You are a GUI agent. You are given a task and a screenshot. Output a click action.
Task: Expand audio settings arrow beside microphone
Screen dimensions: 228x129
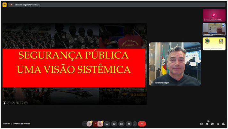click(95, 124)
